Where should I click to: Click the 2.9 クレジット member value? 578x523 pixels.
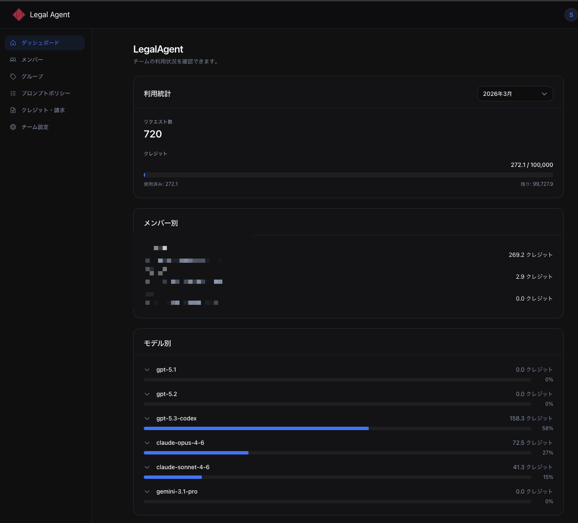point(534,277)
